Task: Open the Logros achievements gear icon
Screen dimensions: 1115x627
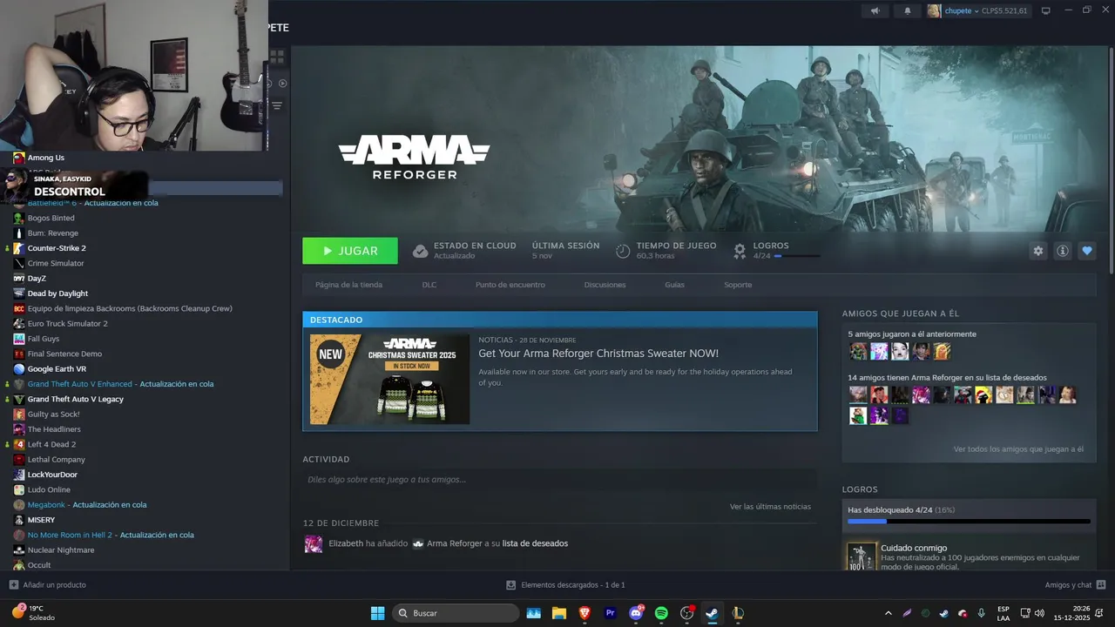Action: 740,251
